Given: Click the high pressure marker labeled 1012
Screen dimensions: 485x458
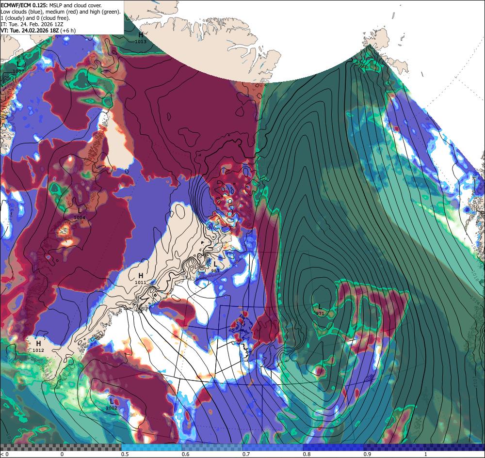Looking at the screenshot, I should click(x=38, y=346).
